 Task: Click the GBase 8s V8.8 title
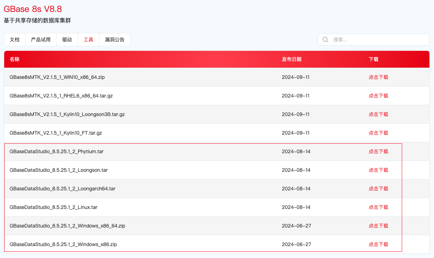[33, 9]
